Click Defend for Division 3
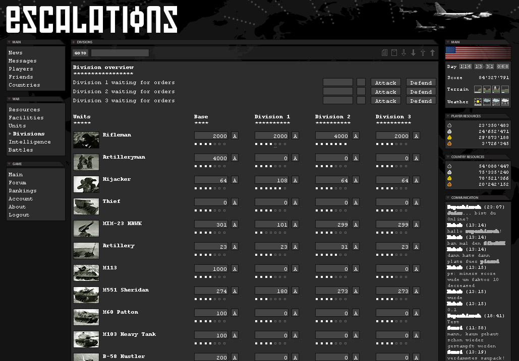Screen dimensions: 519x361 click(x=421, y=101)
